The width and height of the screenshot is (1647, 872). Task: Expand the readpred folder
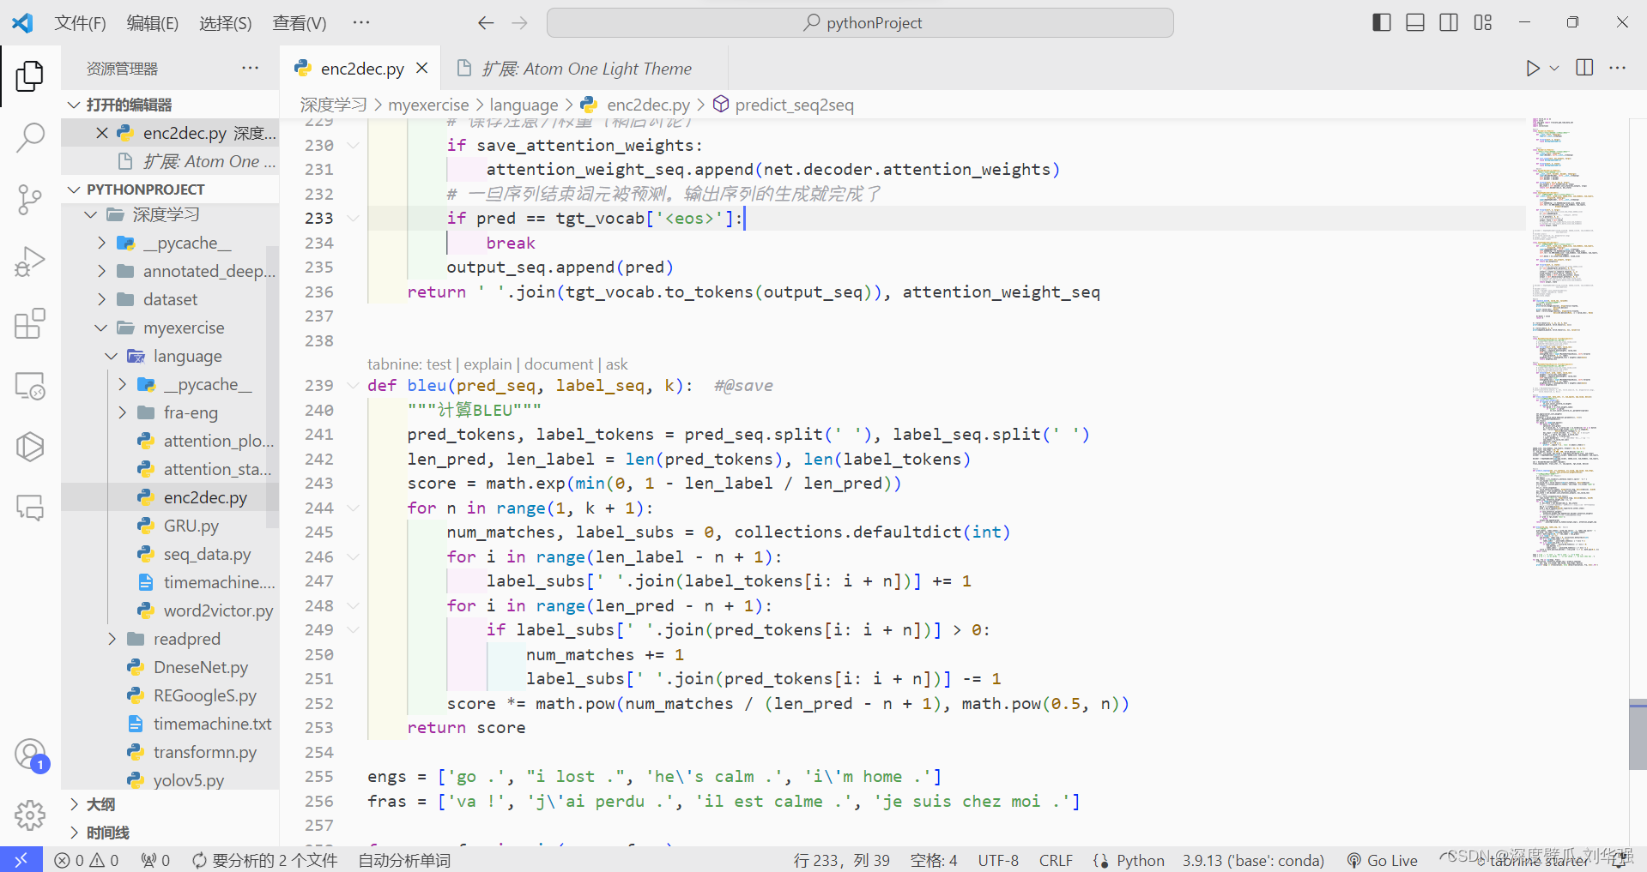(x=111, y=638)
